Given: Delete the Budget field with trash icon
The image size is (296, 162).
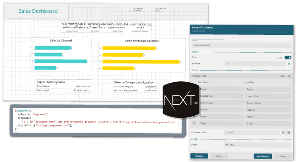Looking at the screenshot, I should click(x=194, y=123).
